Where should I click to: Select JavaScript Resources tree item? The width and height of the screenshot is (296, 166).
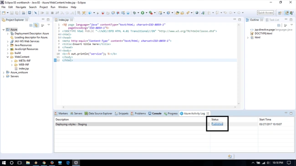coord(26,49)
